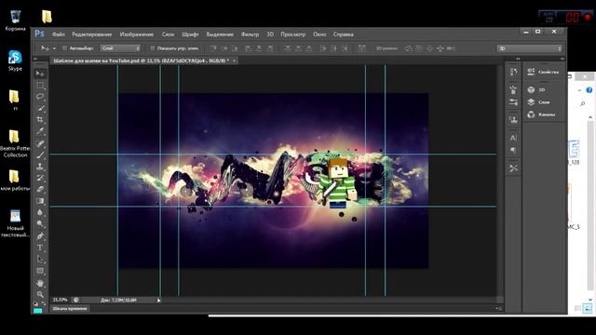Select the Dodge tool

tap(40, 224)
